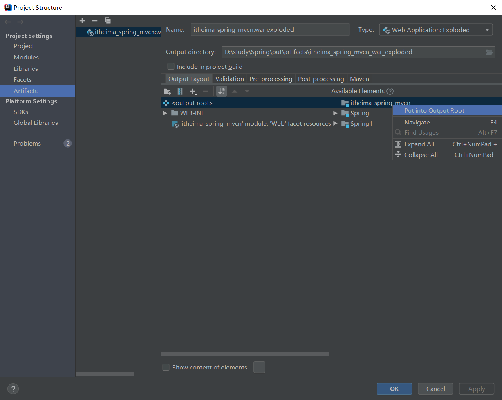Screen dimensions: 502x400
Task: Switch to the Output Layout tab
Action: [x=189, y=79]
